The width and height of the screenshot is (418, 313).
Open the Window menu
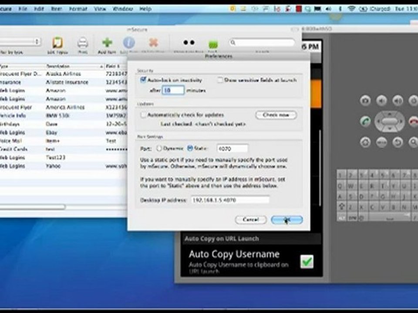pos(123,9)
